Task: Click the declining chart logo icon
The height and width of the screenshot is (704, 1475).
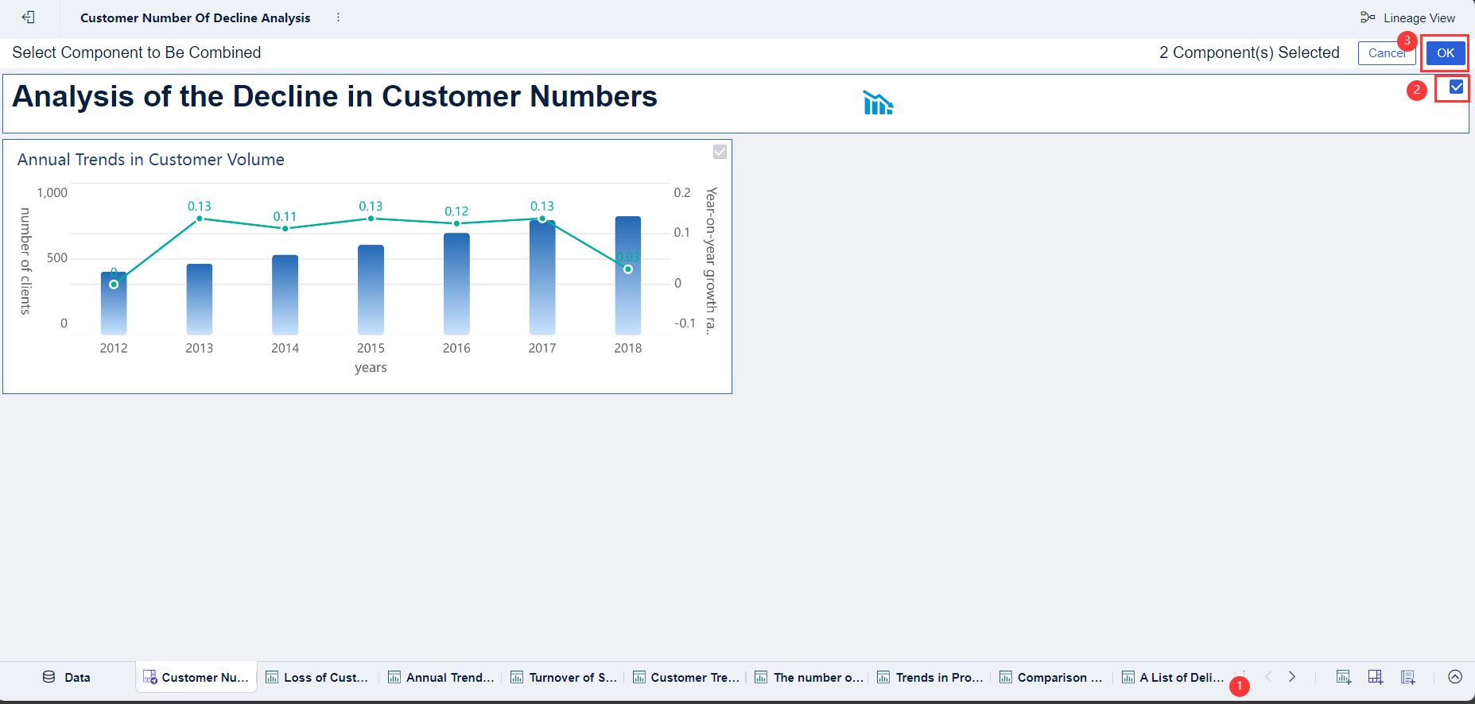Action: tap(878, 103)
